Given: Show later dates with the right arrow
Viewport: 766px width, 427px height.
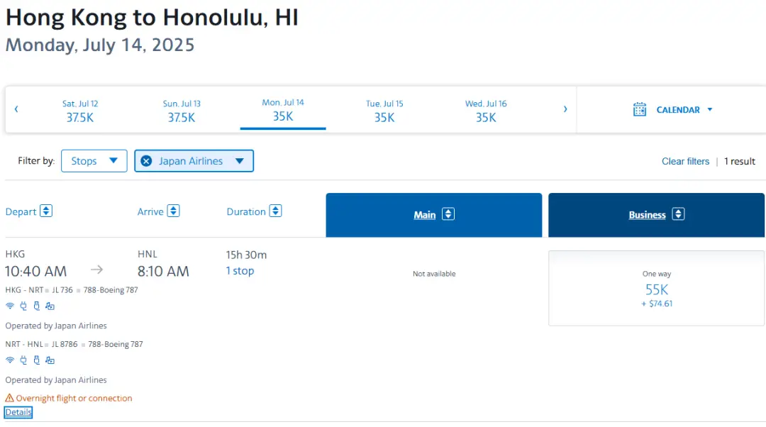Looking at the screenshot, I should coord(565,109).
